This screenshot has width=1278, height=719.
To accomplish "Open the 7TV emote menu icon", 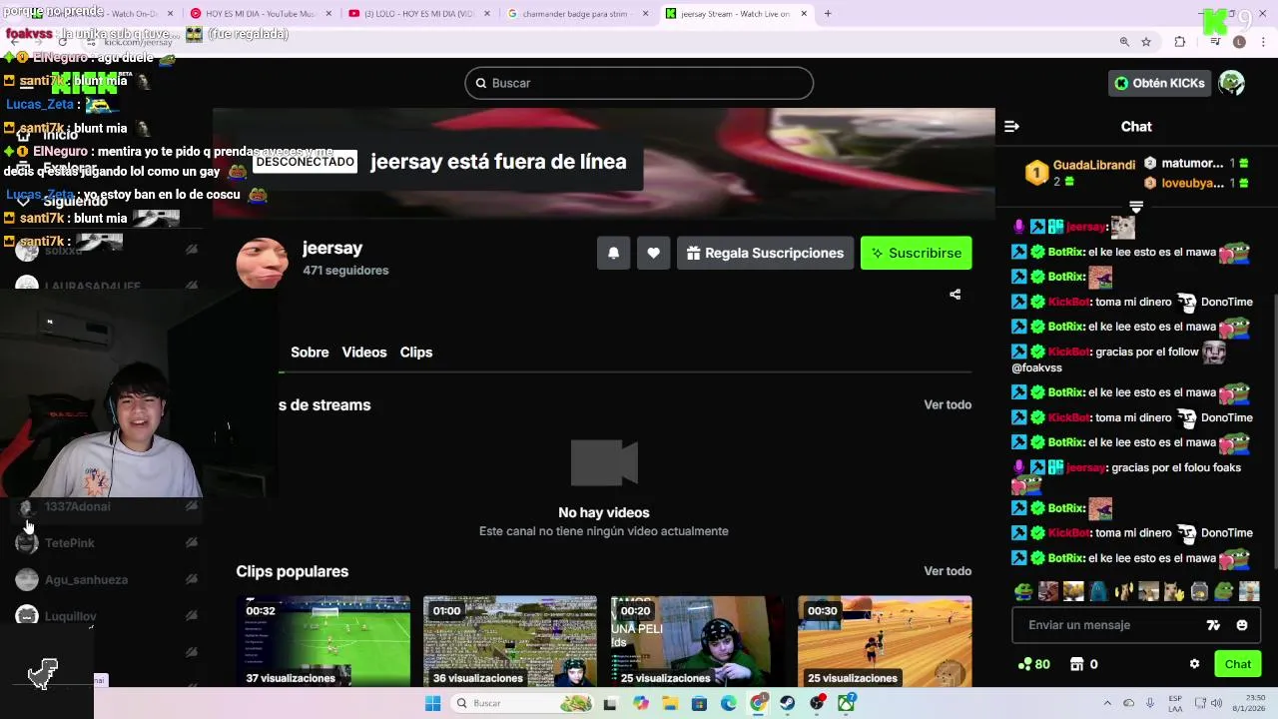I will [1213, 625].
